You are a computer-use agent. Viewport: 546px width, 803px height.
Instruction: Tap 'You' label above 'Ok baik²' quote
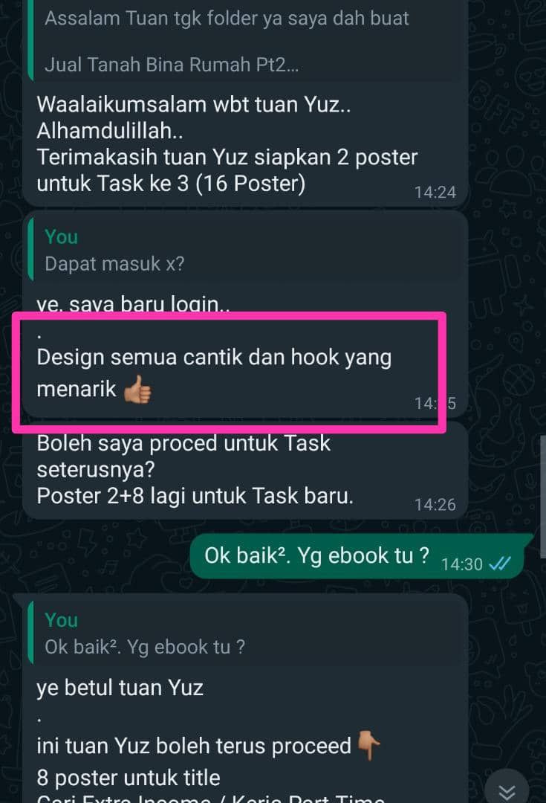tap(62, 619)
